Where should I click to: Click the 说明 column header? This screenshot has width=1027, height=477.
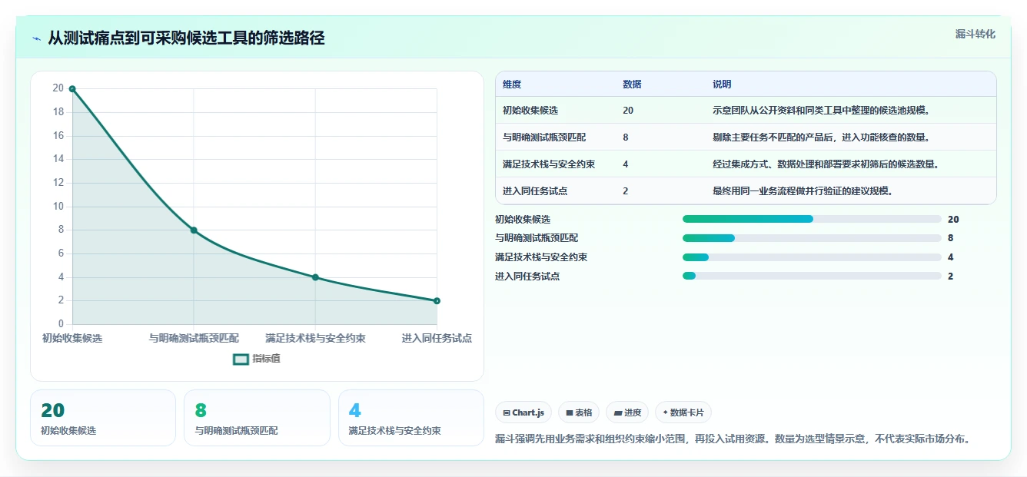722,84
